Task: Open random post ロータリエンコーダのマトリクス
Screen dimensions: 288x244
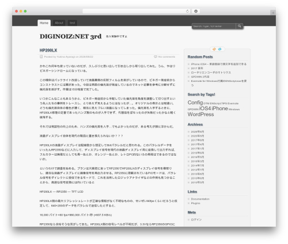Action: 211,73
